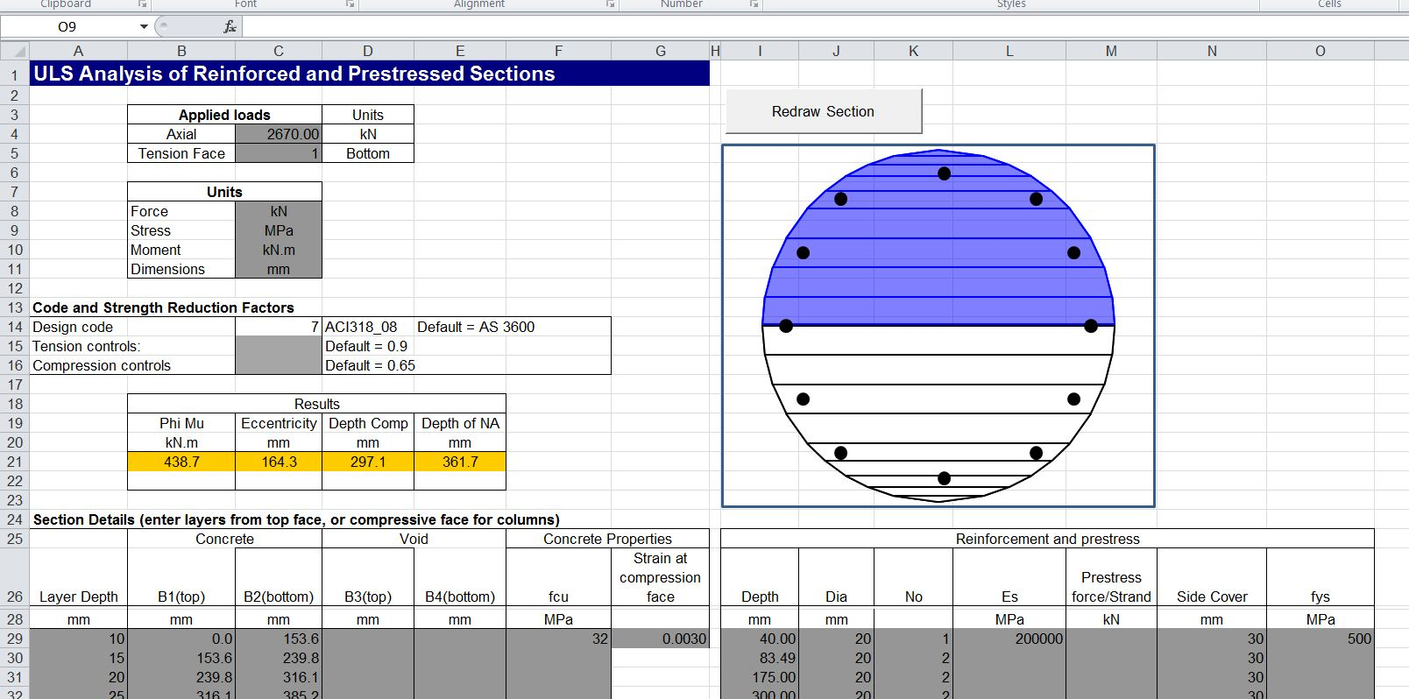Click the circular section diagram

(x=938, y=326)
